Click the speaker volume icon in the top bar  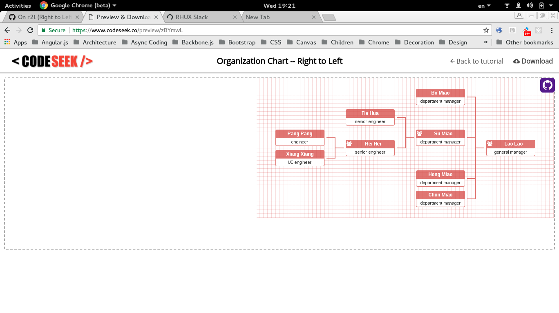tap(530, 5)
